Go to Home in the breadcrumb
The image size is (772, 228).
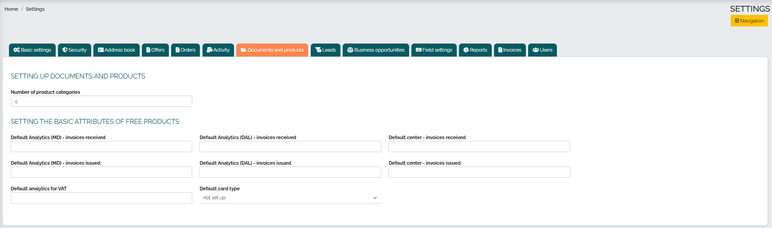11,9
